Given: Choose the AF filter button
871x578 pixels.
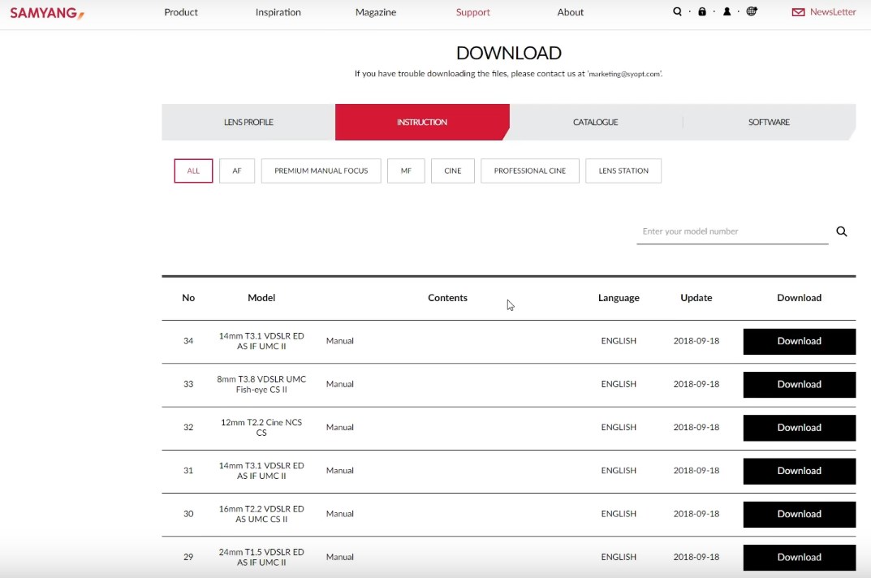Looking at the screenshot, I should pyautogui.click(x=237, y=170).
